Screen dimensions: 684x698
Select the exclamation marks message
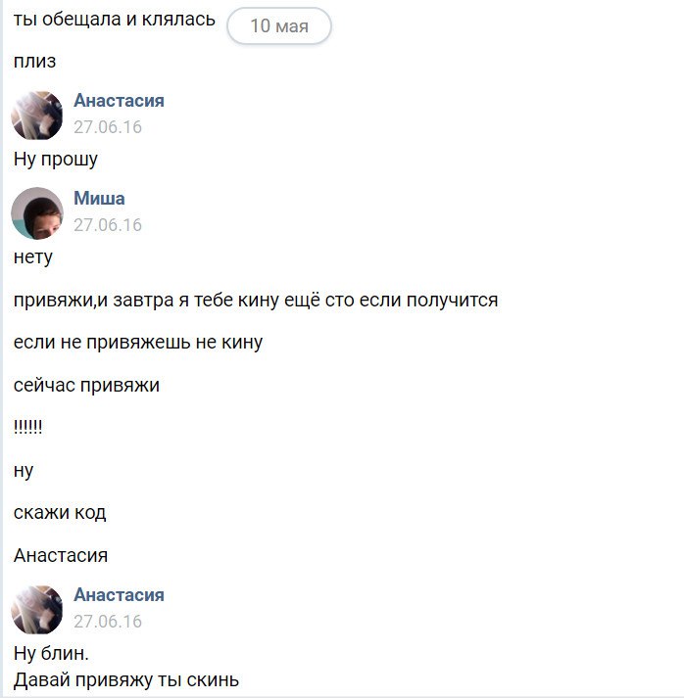coord(28,427)
